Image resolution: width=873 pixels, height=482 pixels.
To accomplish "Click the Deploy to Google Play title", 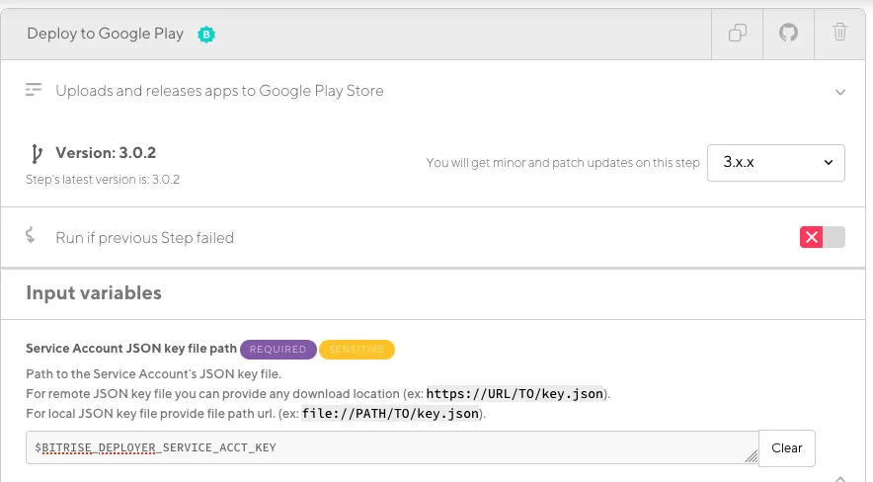I will coord(105,34).
